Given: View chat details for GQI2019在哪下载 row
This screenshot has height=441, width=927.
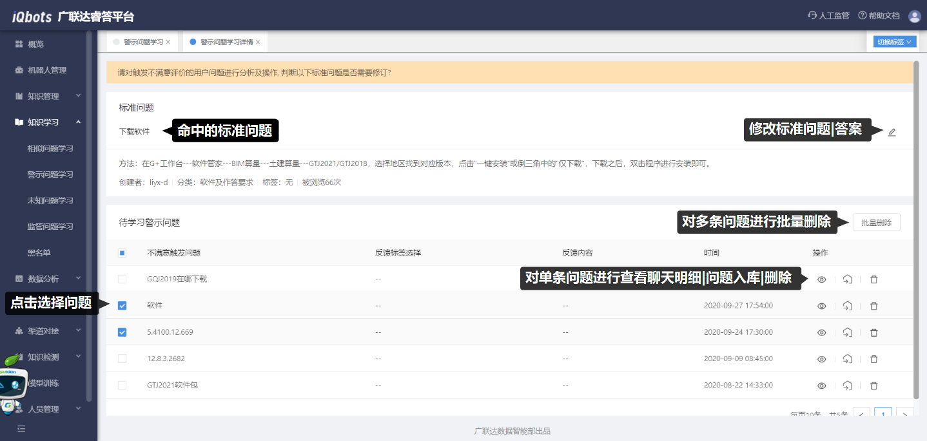Looking at the screenshot, I should pos(821,279).
